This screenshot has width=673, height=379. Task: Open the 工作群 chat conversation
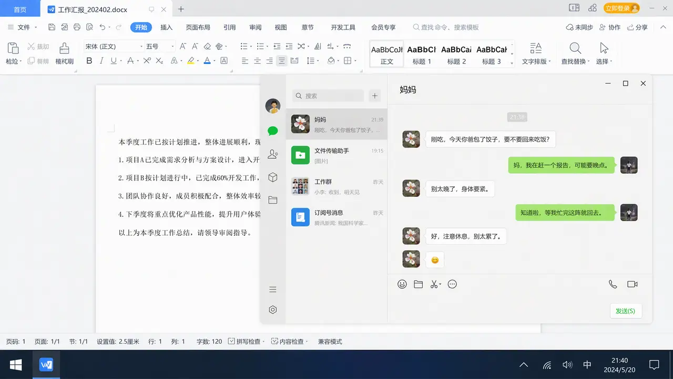point(336,186)
